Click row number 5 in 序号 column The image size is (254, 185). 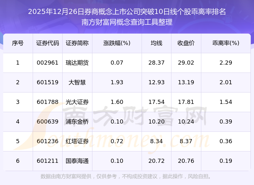(18, 141)
